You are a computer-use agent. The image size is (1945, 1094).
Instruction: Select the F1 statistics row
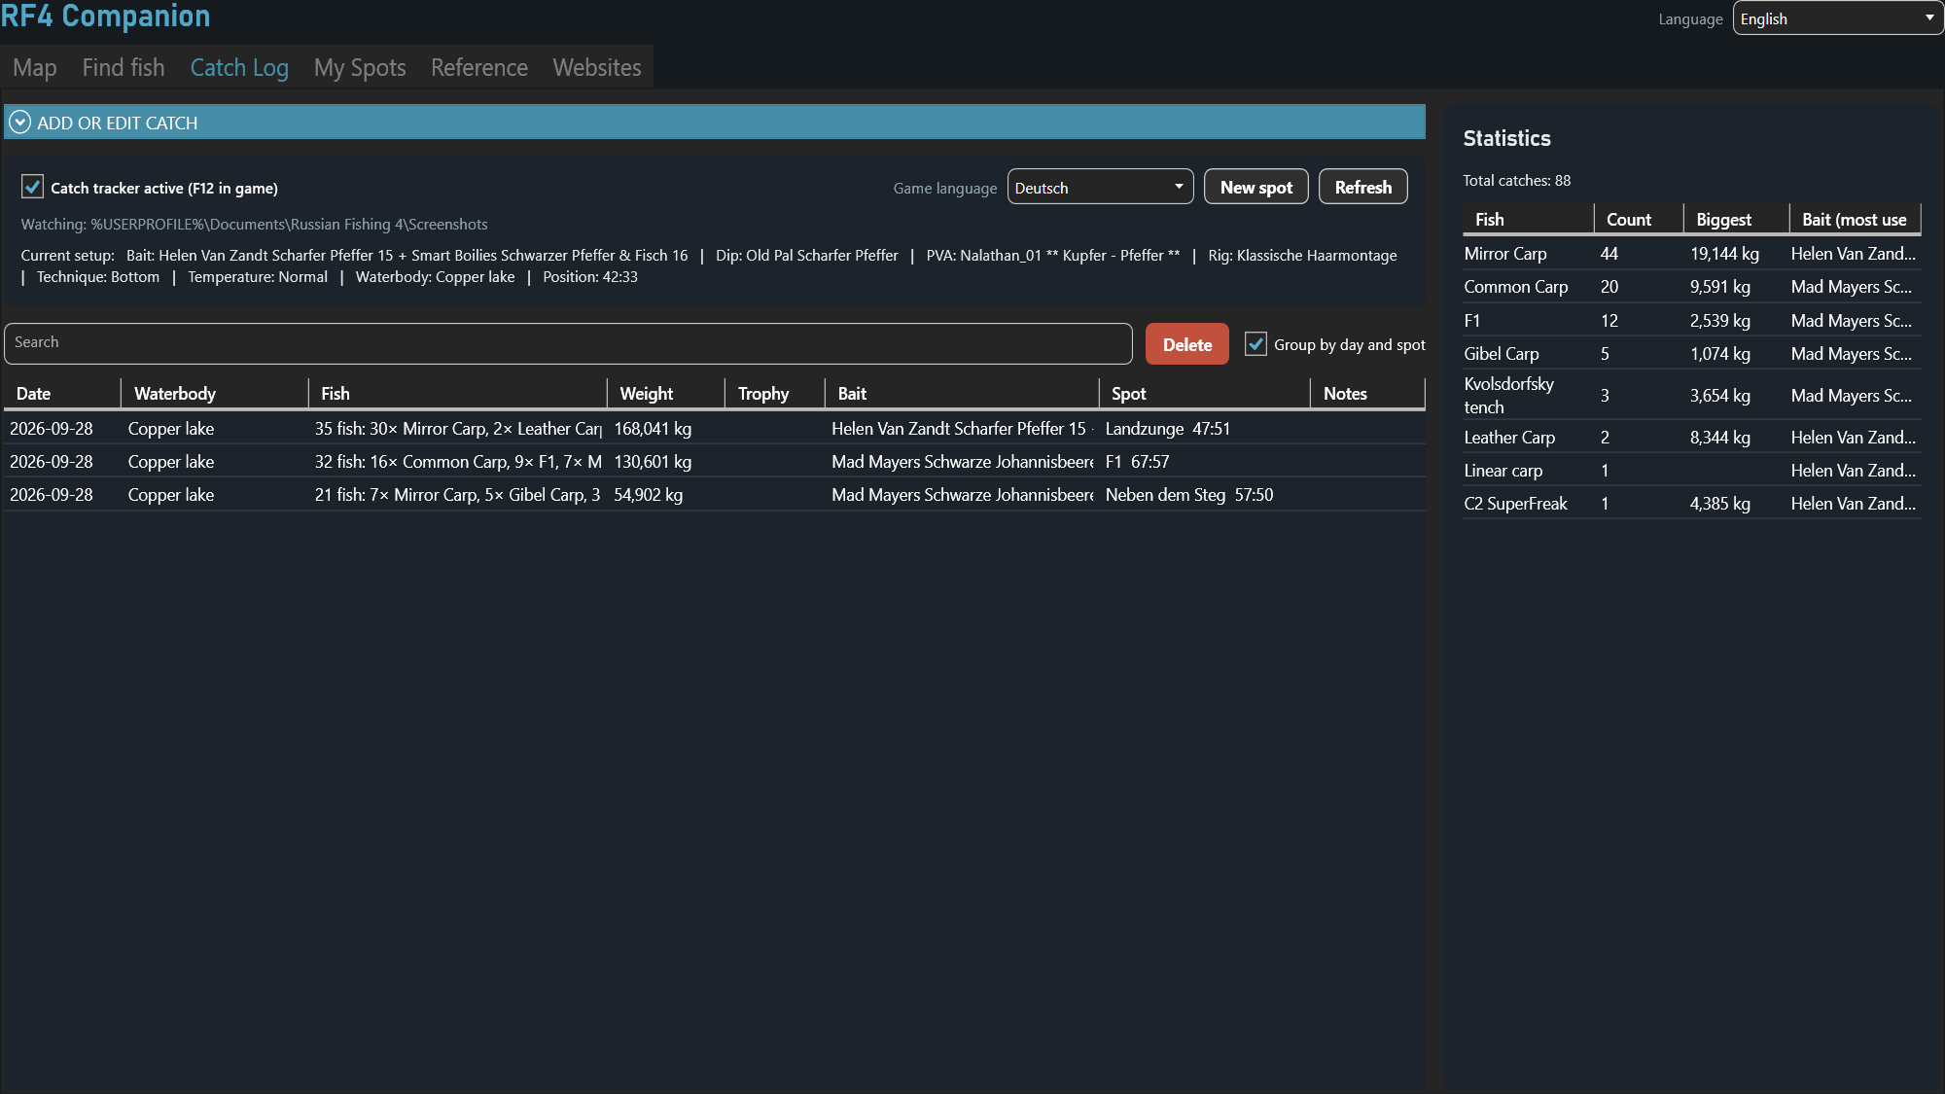pyautogui.click(x=1692, y=321)
